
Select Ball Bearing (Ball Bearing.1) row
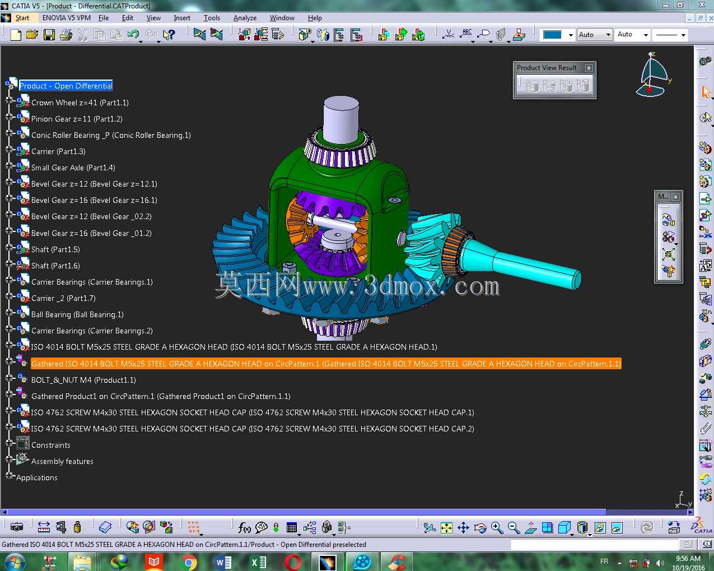point(77,314)
